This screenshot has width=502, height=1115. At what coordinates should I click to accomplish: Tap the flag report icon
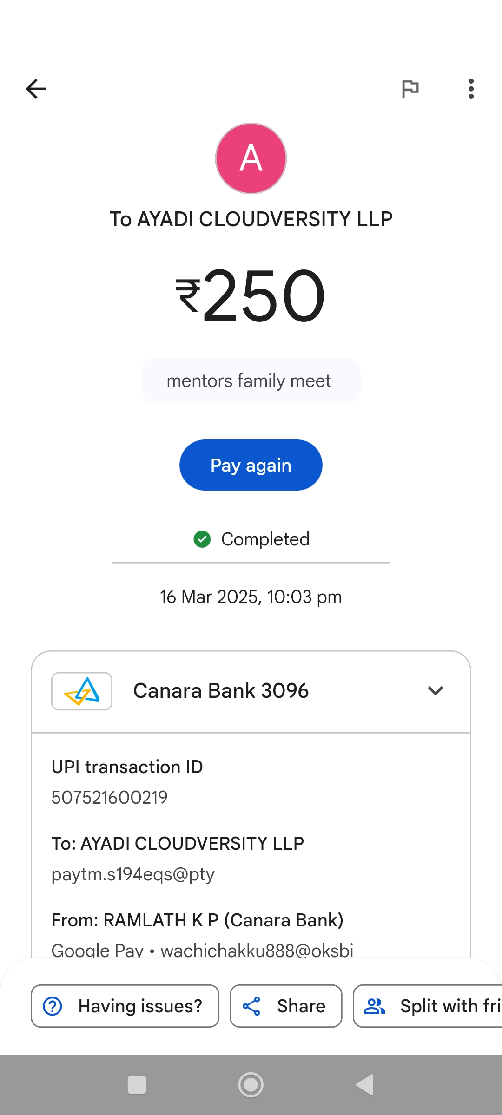click(x=410, y=89)
